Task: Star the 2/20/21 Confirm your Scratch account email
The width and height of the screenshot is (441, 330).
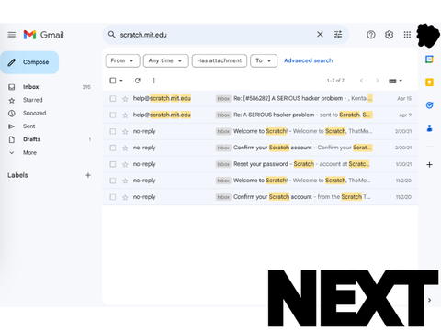Action: (x=125, y=148)
